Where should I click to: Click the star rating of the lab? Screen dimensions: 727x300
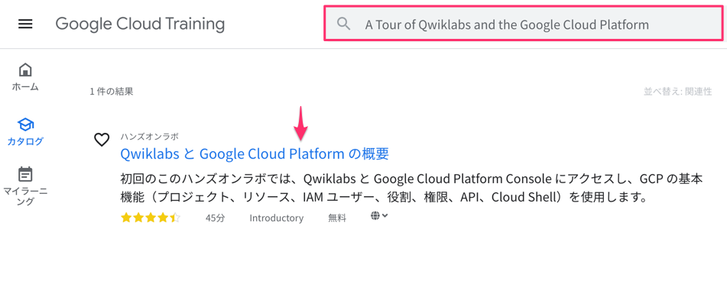click(x=151, y=218)
